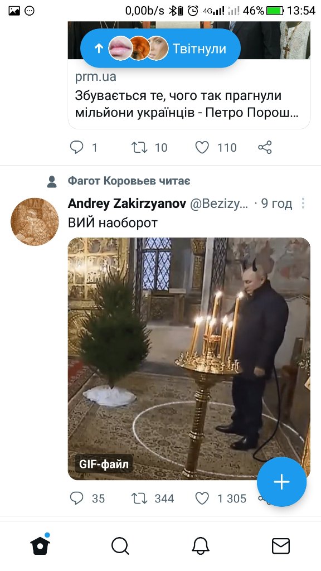The image size is (321, 571).
Task: Open the tweet options three-dot menu
Action: click(303, 203)
